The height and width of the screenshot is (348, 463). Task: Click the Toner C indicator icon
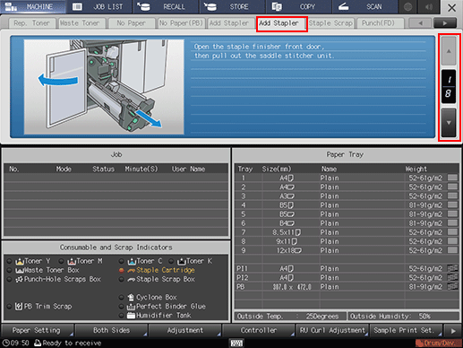132,262
